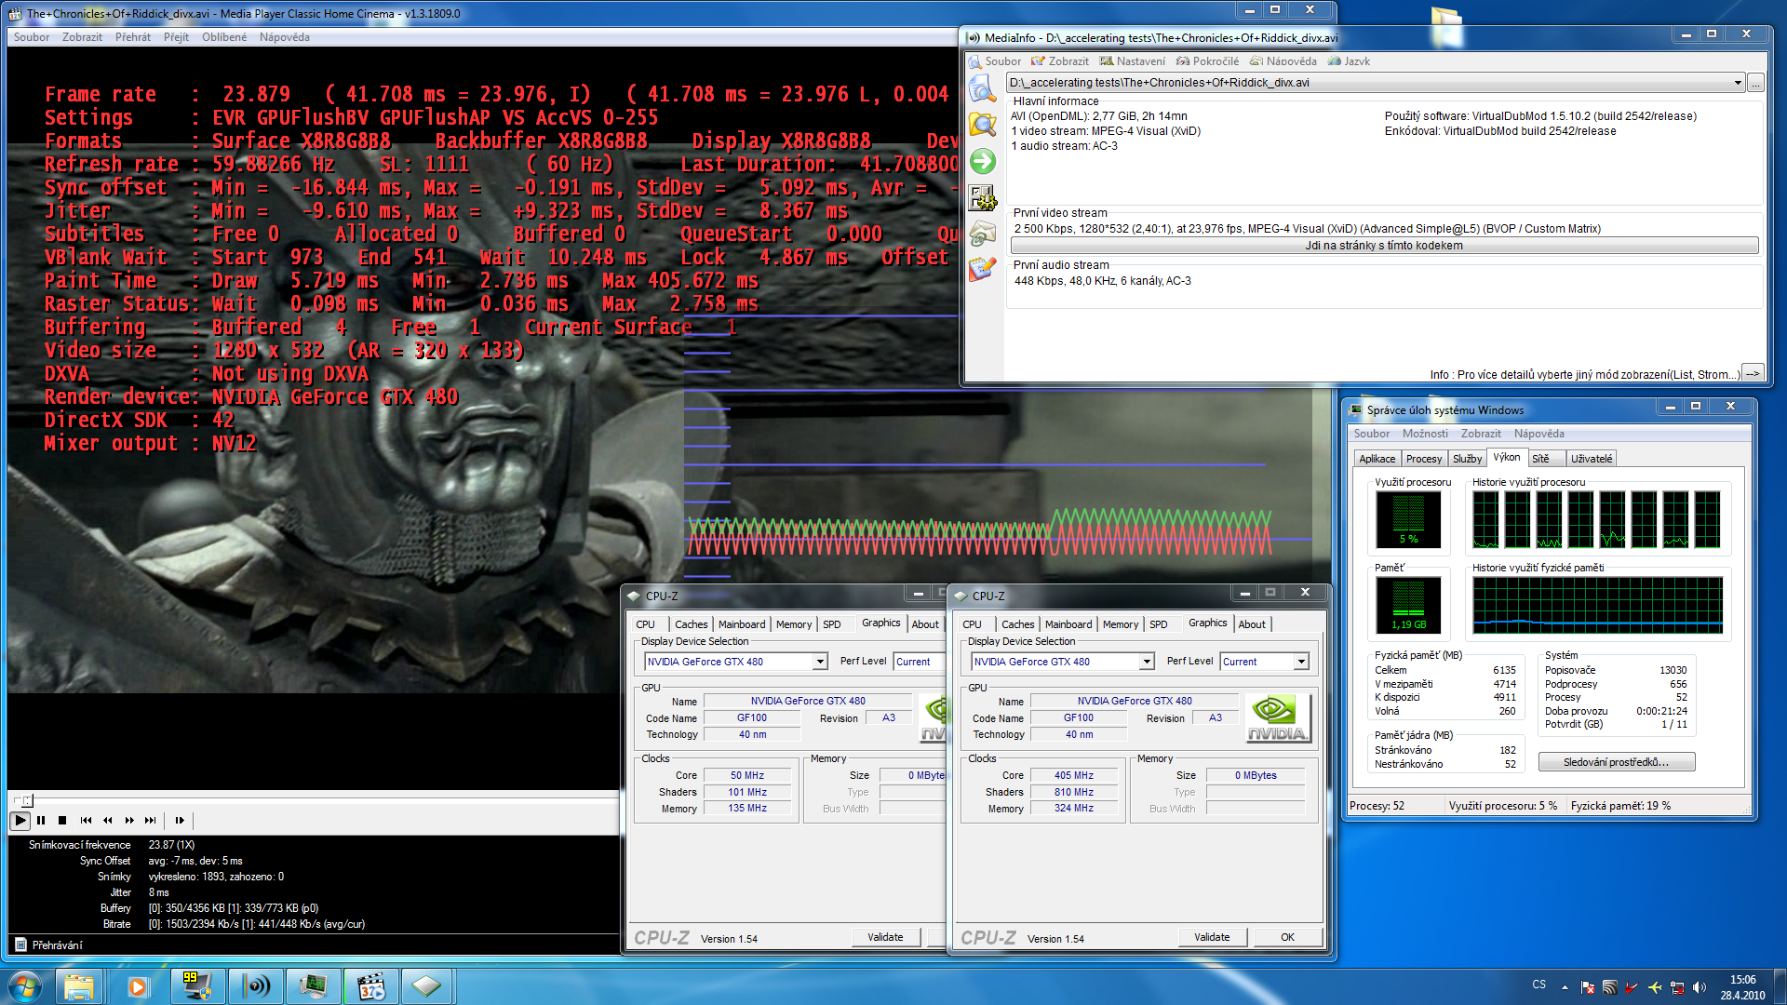Image resolution: width=1787 pixels, height=1005 pixels.
Task: Click MediaInfo email envelope sidebar icon
Action: tap(982, 234)
